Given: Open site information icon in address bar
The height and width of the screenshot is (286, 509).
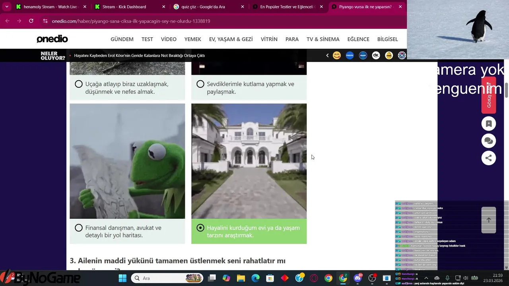Looking at the screenshot, I should tap(45, 21).
